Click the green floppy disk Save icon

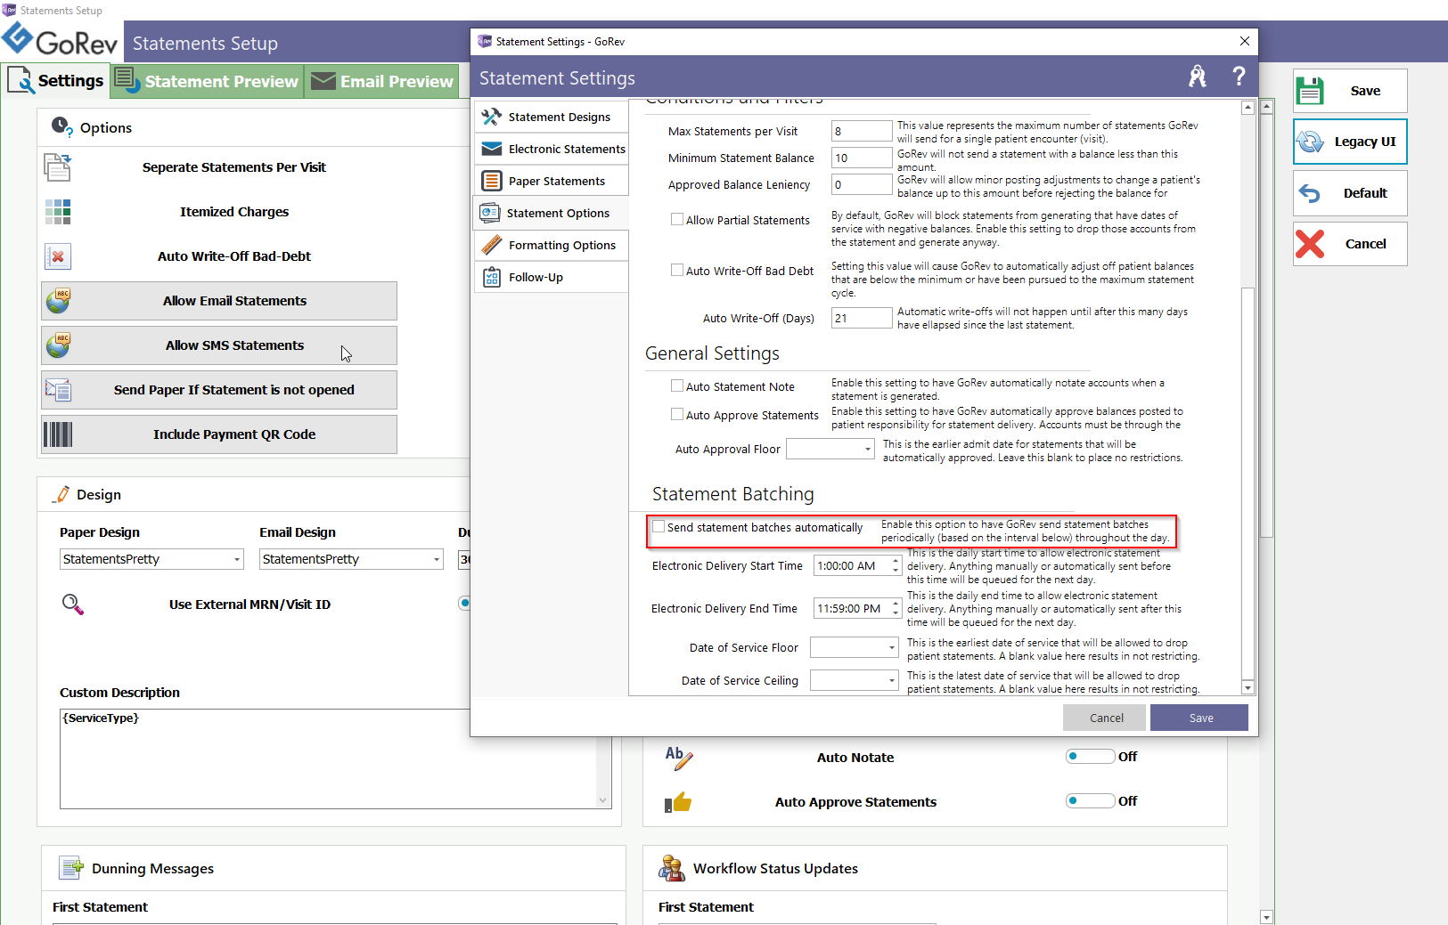click(1310, 91)
